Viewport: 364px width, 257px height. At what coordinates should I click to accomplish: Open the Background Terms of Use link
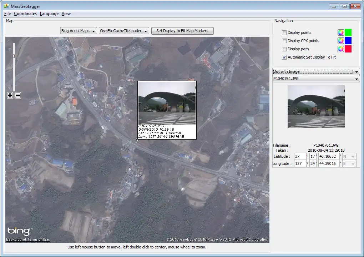tap(27, 240)
